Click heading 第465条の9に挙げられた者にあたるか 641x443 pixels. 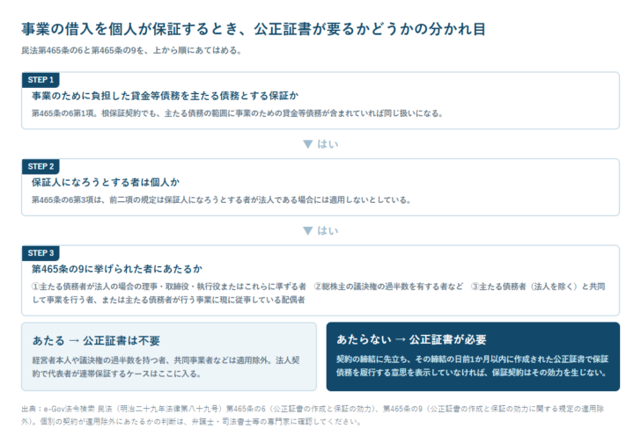[117, 269]
